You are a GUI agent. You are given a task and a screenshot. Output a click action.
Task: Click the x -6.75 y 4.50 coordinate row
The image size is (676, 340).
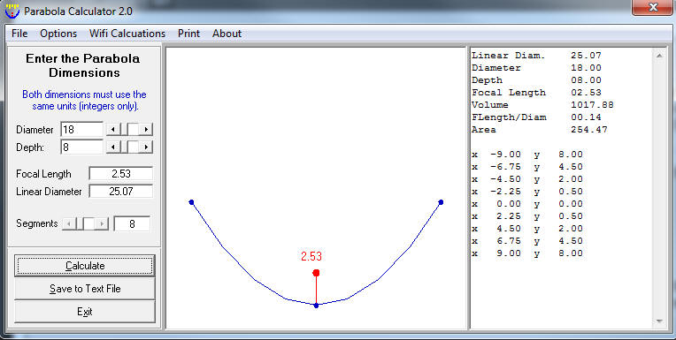pos(527,167)
